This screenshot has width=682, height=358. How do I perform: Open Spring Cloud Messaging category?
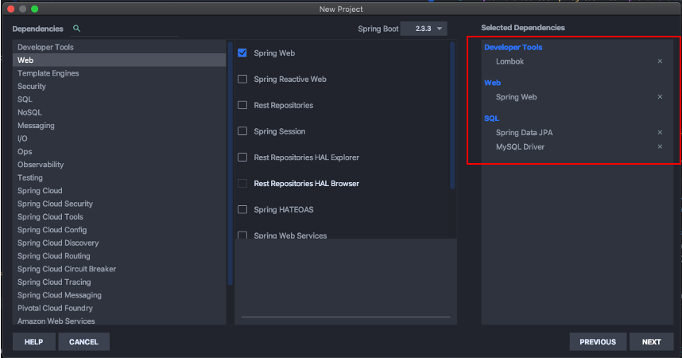119,295
